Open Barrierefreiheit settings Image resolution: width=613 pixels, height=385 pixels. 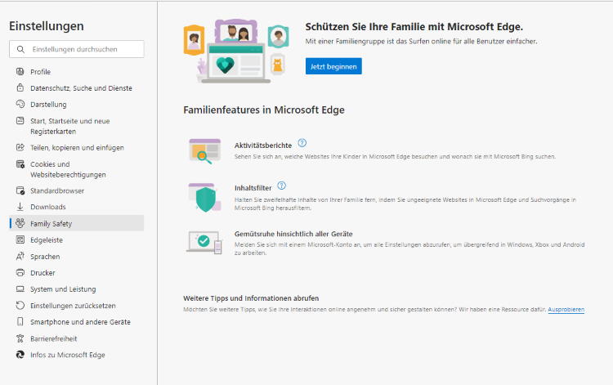(x=55, y=338)
